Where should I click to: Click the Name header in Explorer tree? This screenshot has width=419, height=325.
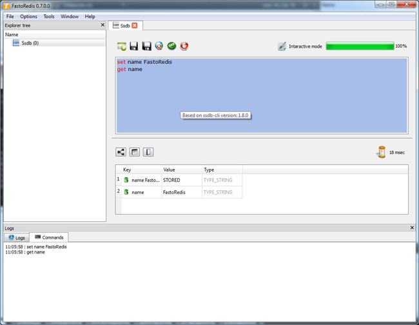pos(55,35)
